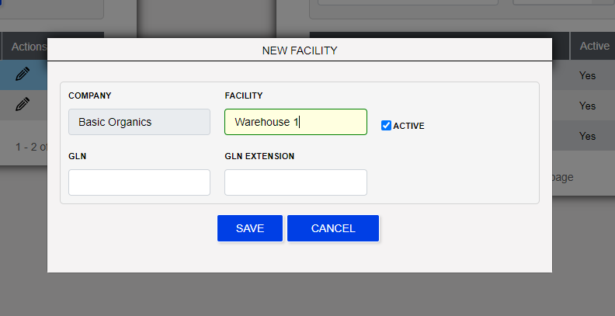The height and width of the screenshot is (316, 615).
Task: Click the edit pencil in the highlighted first row
Action: tap(23, 74)
